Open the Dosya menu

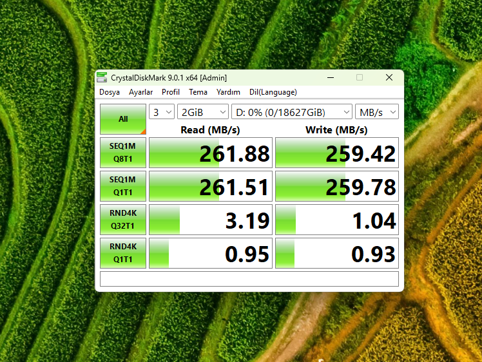pos(110,92)
